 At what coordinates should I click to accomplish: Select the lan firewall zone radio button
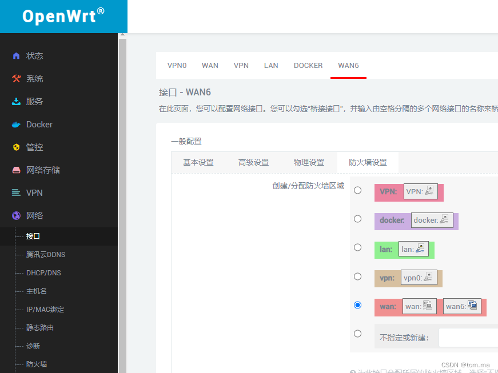(357, 247)
